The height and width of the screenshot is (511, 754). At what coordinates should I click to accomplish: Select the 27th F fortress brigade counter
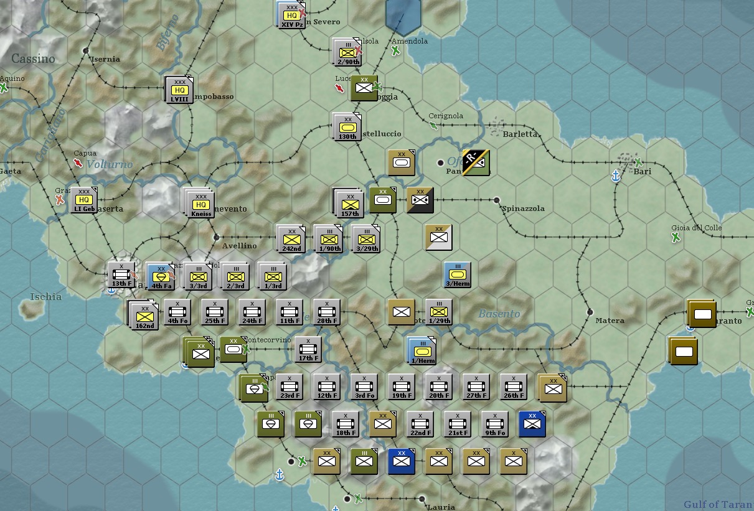pos(477,387)
